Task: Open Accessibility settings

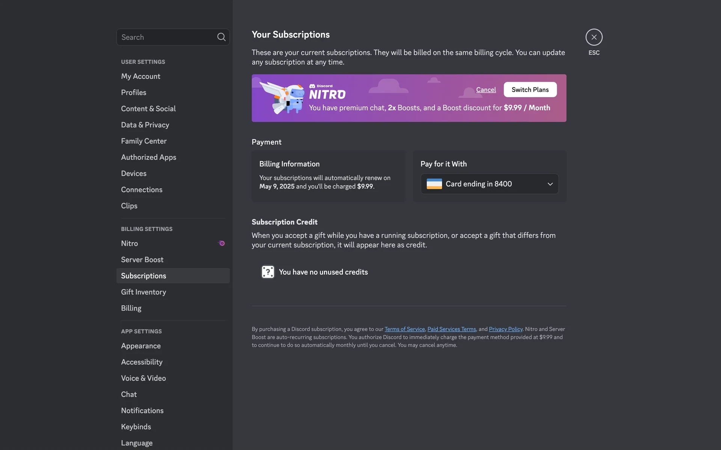Action: point(173,362)
